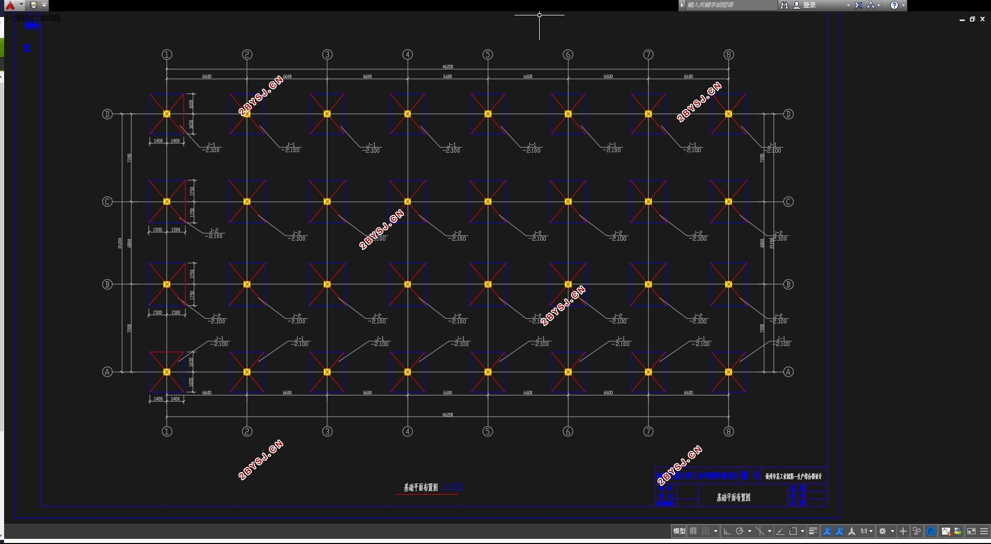Toggle lineweight display in the status bar
The width and height of the screenshot is (991, 544).
point(813,531)
